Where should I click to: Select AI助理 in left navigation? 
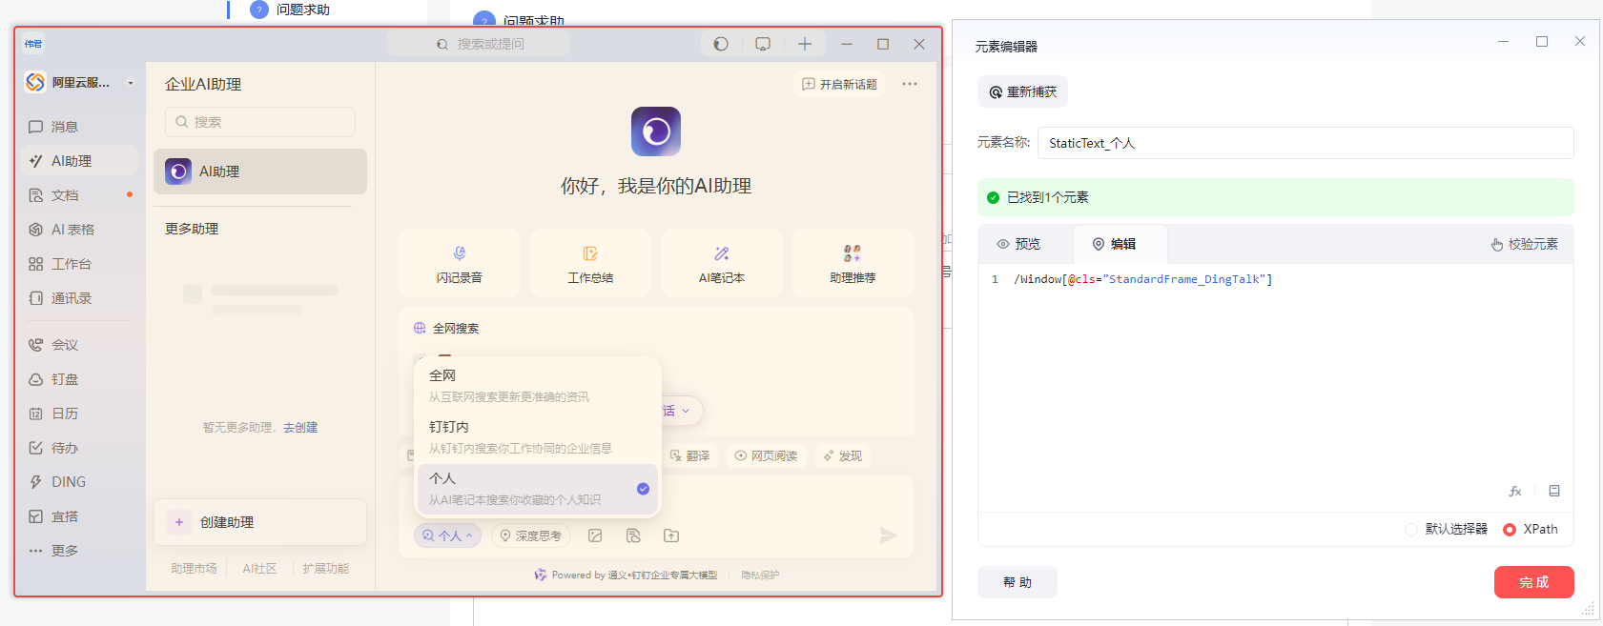80,161
